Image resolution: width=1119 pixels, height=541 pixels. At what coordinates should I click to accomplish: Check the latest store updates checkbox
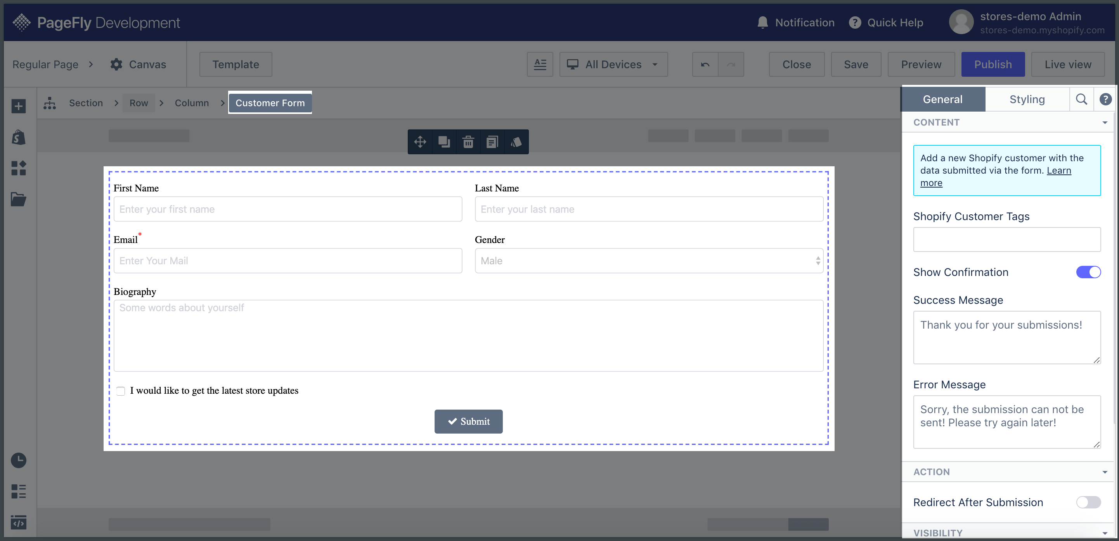(x=121, y=391)
